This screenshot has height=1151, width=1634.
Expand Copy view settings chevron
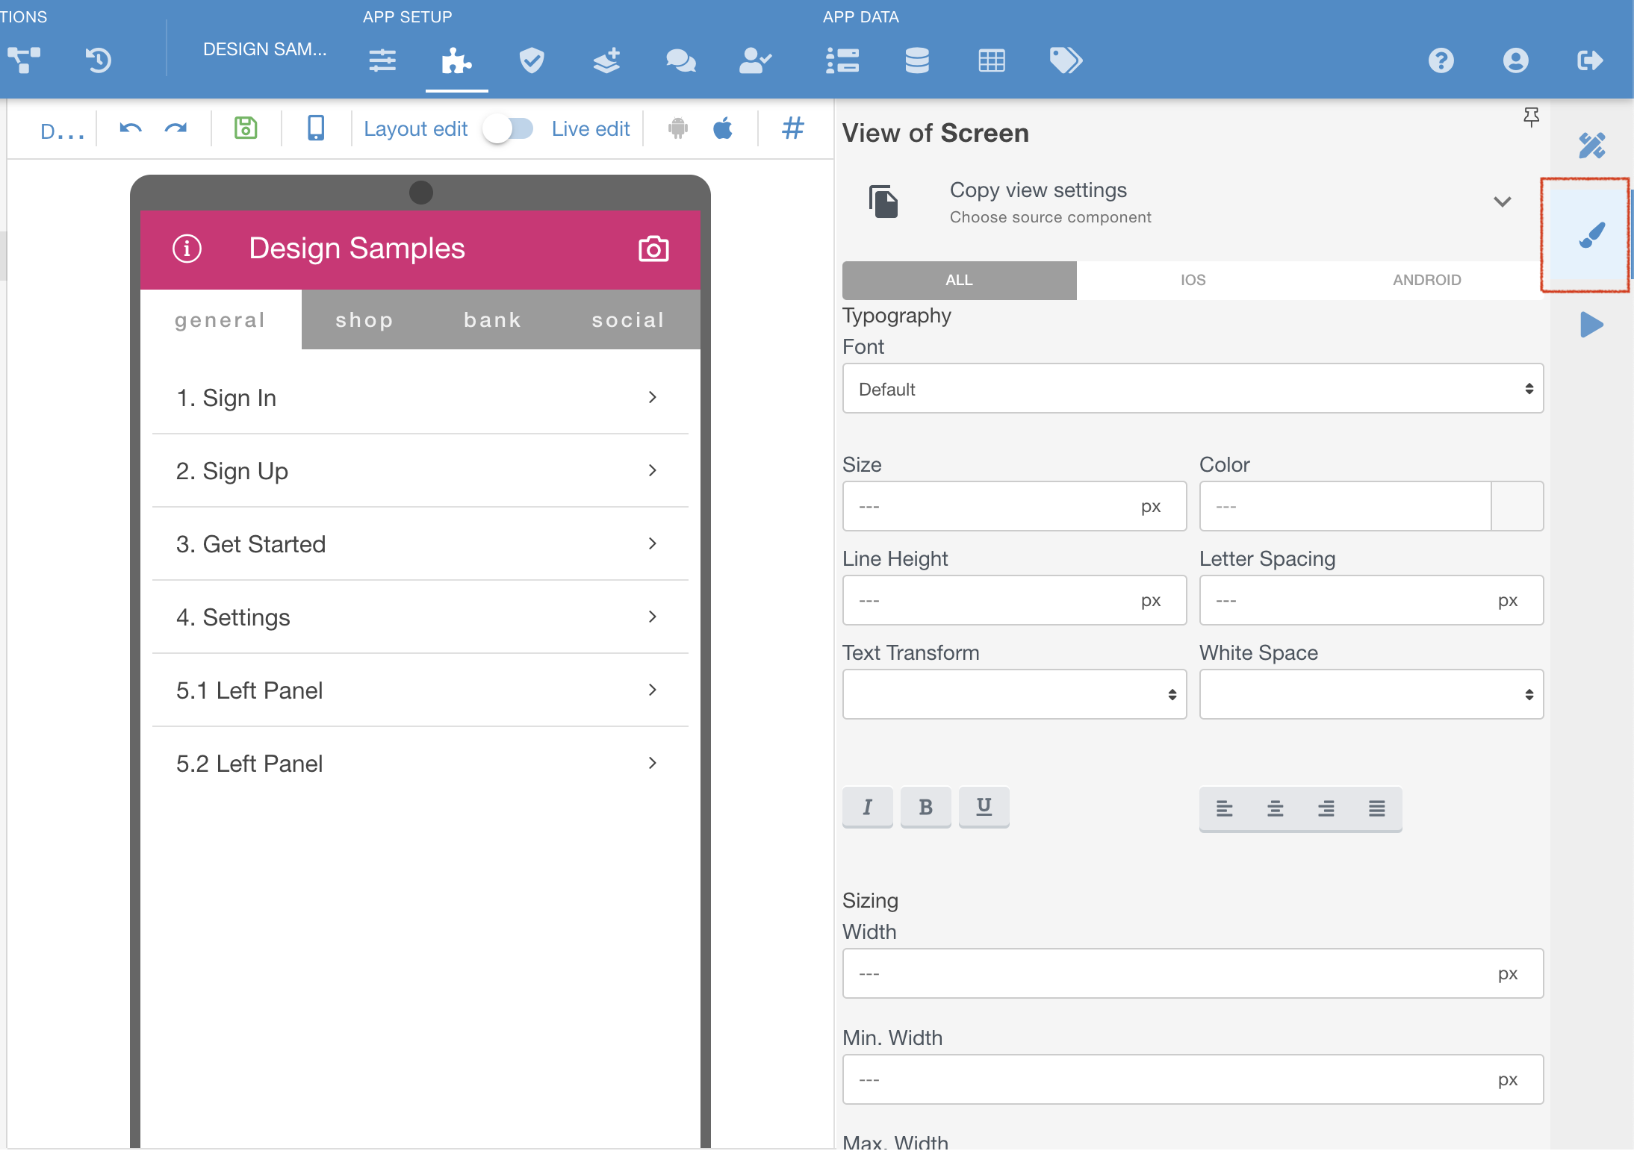pyautogui.click(x=1502, y=202)
